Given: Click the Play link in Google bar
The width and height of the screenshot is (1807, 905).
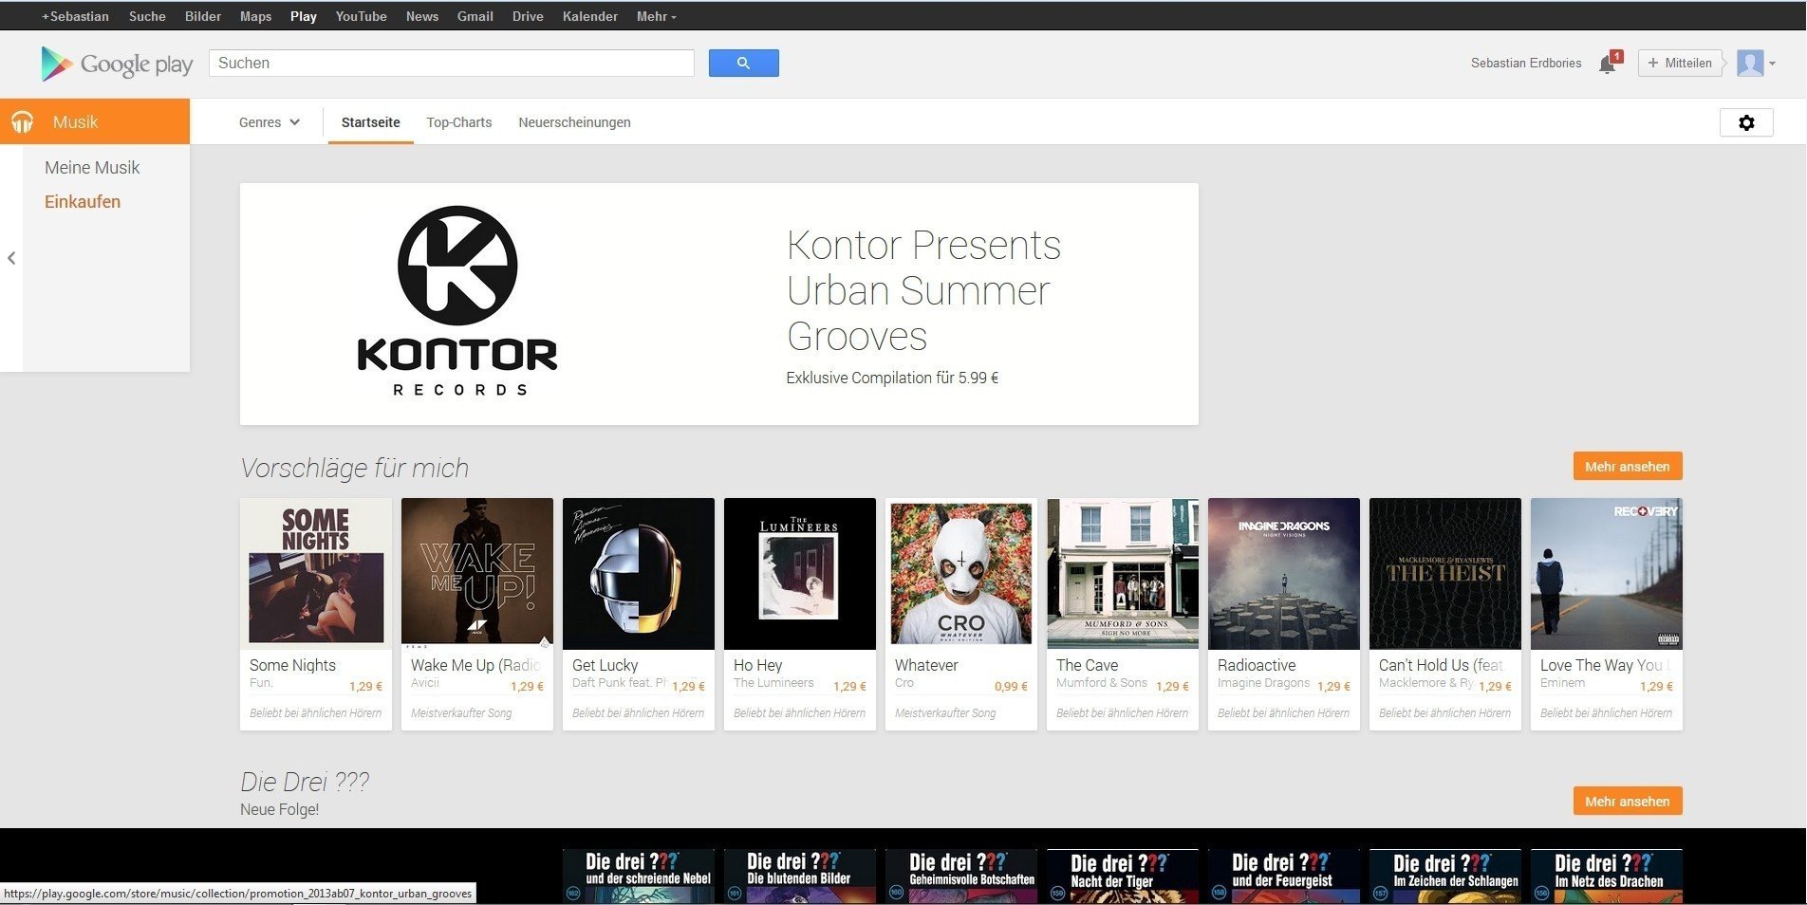Looking at the screenshot, I should tap(304, 16).
